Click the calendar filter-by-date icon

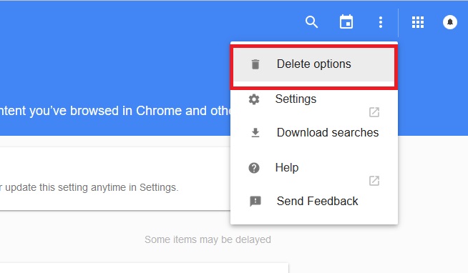tap(346, 21)
